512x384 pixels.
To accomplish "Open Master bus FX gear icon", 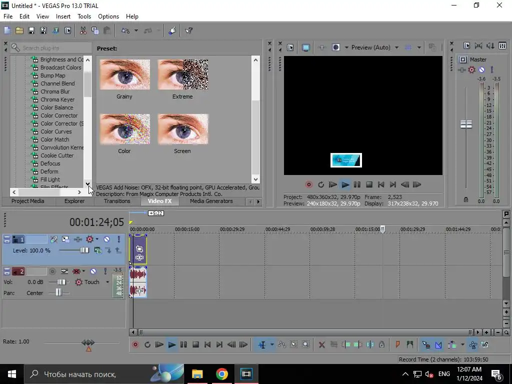I will tap(471, 69).
